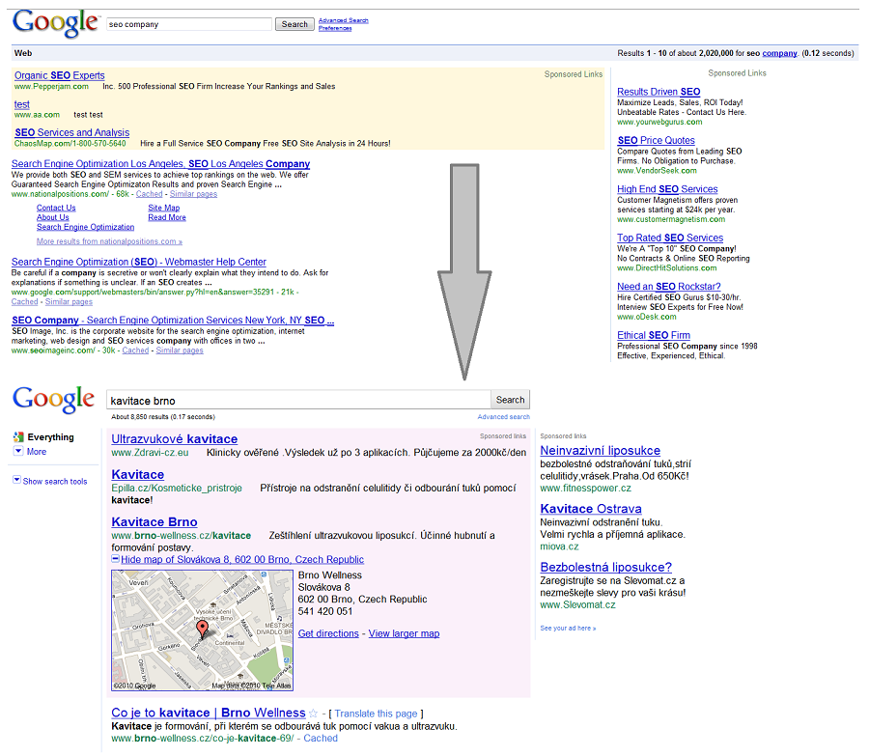The width and height of the screenshot is (869, 756).
Task: Open Kavitace Brno ad title
Action: (x=154, y=522)
